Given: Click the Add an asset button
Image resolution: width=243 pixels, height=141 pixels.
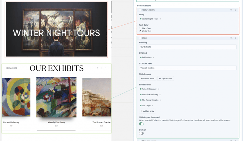Looking at the screenshot, I should (148, 79).
